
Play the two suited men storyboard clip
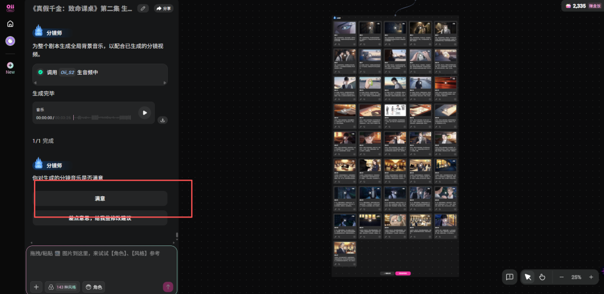(x=345, y=56)
